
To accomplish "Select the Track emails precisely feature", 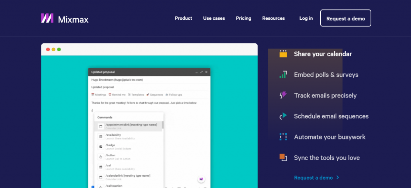I will click(325, 95).
